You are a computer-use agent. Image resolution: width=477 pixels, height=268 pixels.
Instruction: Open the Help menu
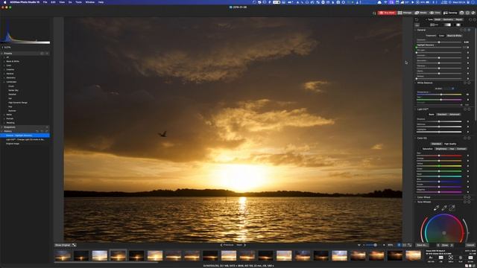tap(101, 2)
